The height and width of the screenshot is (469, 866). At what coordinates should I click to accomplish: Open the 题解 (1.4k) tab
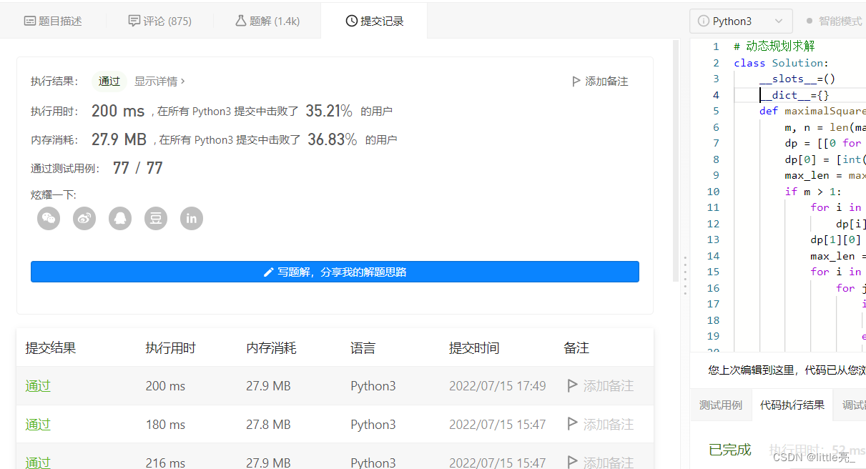[x=267, y=21]
